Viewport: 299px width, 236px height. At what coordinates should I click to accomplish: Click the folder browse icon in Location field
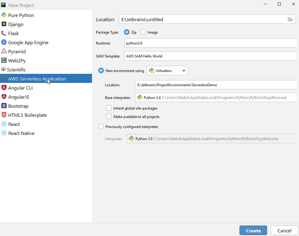(x=290, y=19)
